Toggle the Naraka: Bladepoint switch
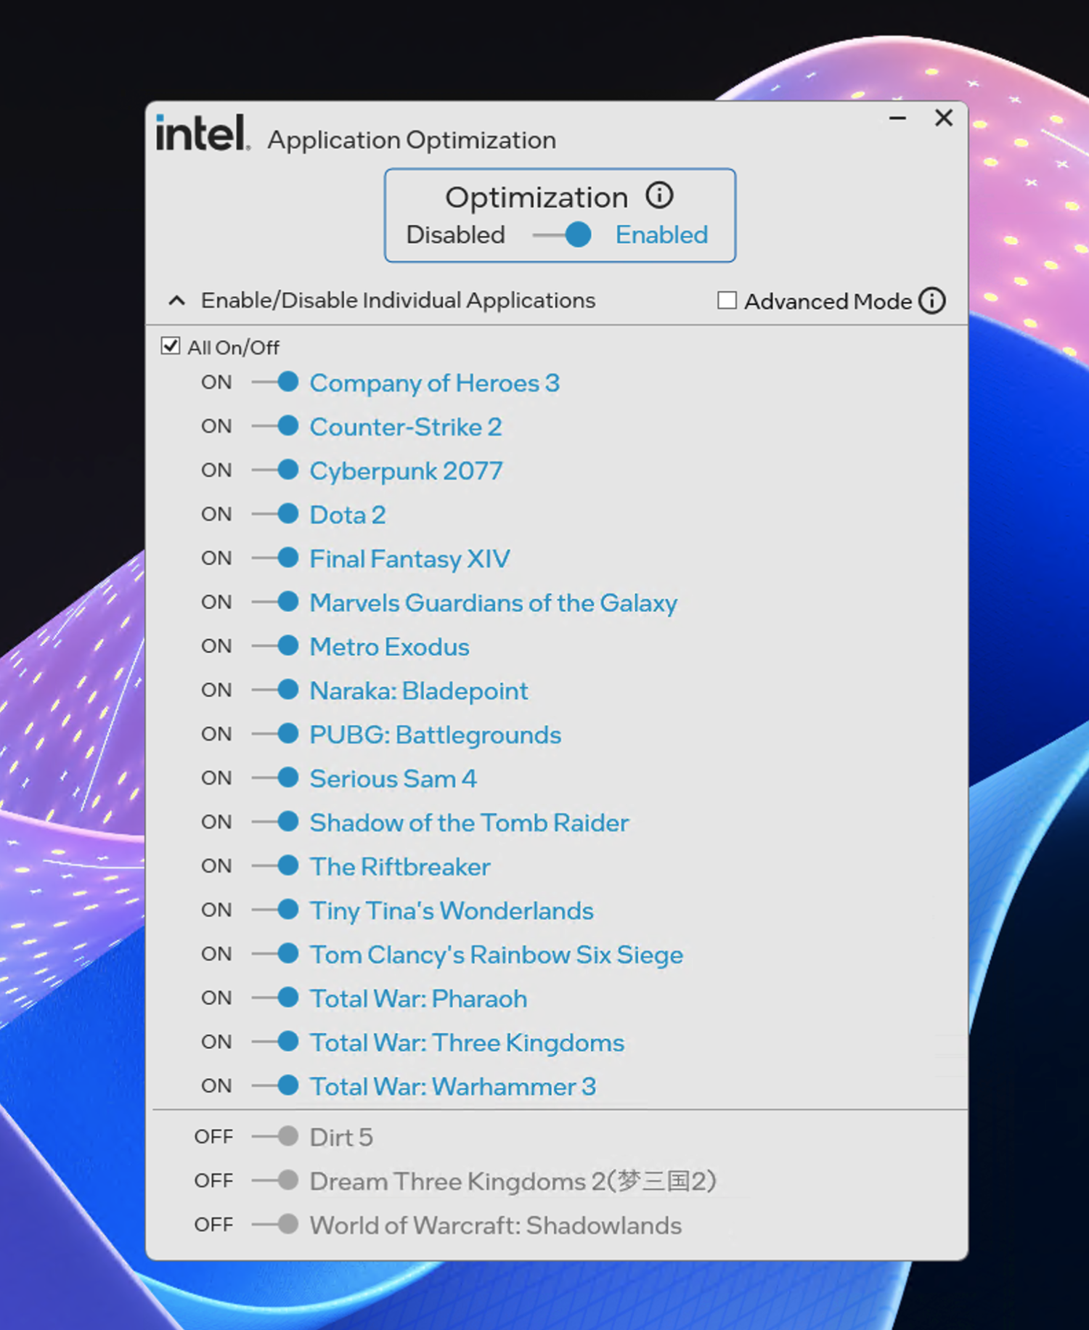 (x=275, y=690)
